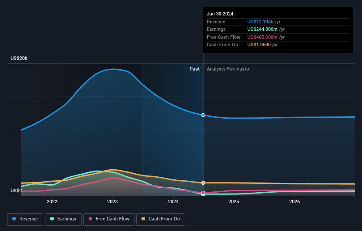Screen dimensions: 362x231
Task: Click the 2026 x-axis label
Action: [x=295, y=201]
